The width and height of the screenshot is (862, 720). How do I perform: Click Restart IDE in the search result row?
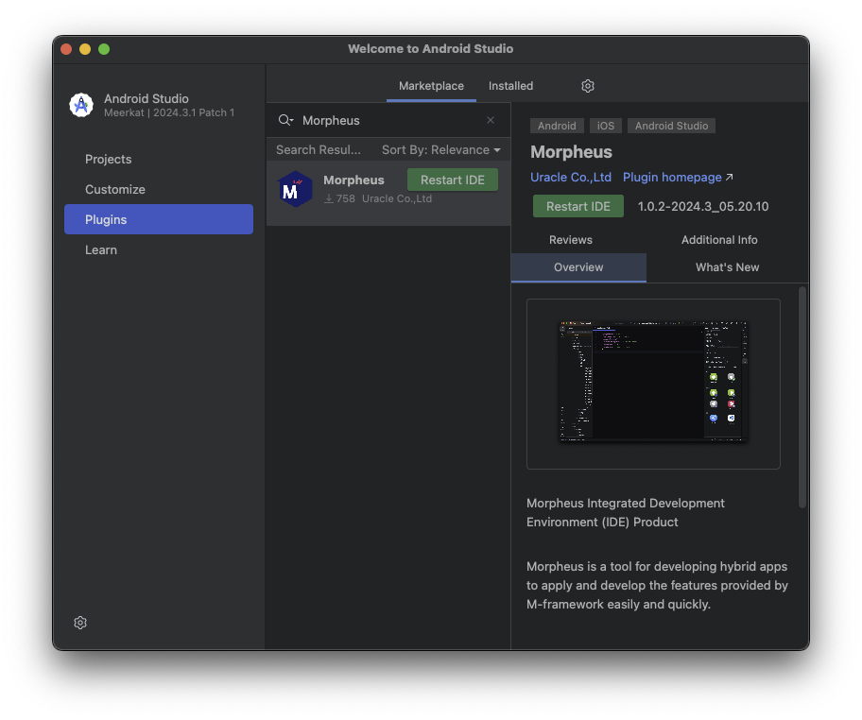453,180
